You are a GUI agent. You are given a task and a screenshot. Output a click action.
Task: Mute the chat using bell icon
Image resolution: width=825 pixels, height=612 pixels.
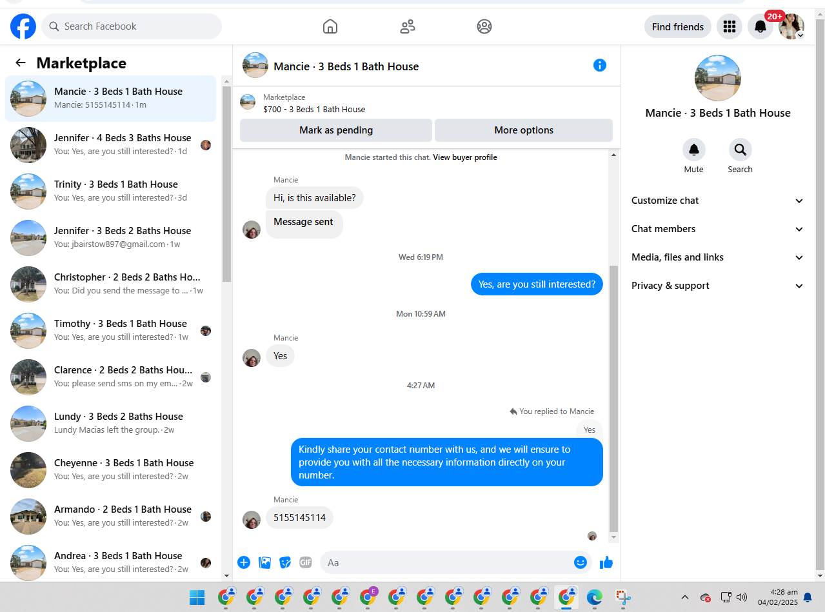point(694,150)
